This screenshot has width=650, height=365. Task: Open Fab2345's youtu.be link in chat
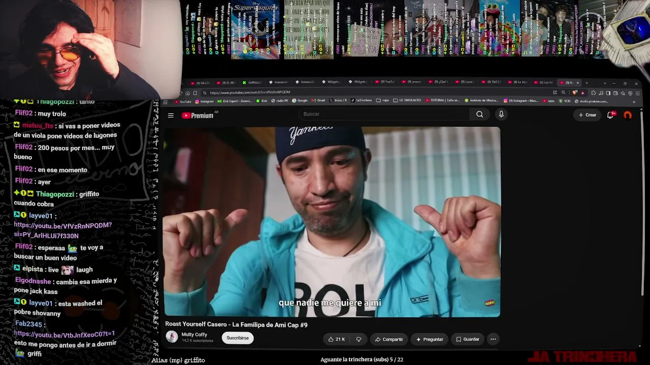click(x=64, y=334)
